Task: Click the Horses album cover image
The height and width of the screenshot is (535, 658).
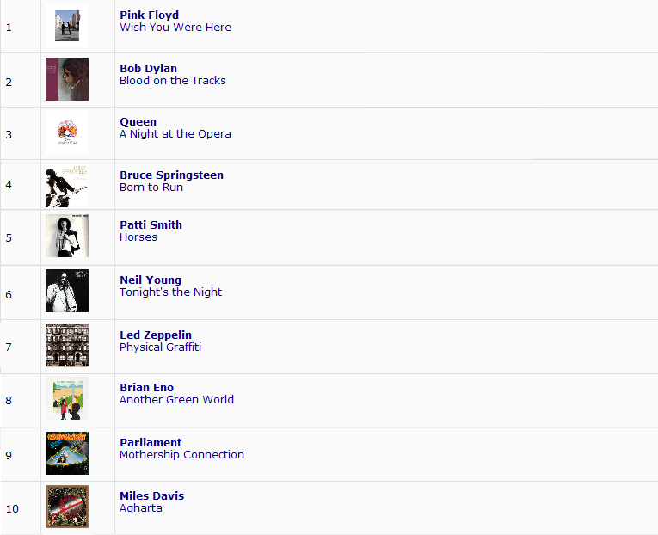Action: click(67, 236)
